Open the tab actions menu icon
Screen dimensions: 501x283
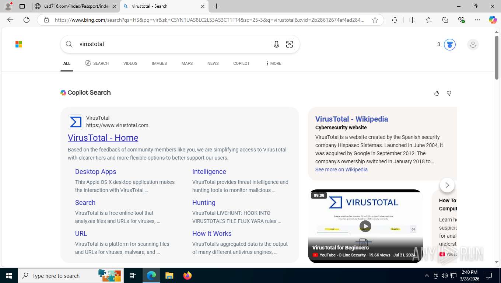22,6
